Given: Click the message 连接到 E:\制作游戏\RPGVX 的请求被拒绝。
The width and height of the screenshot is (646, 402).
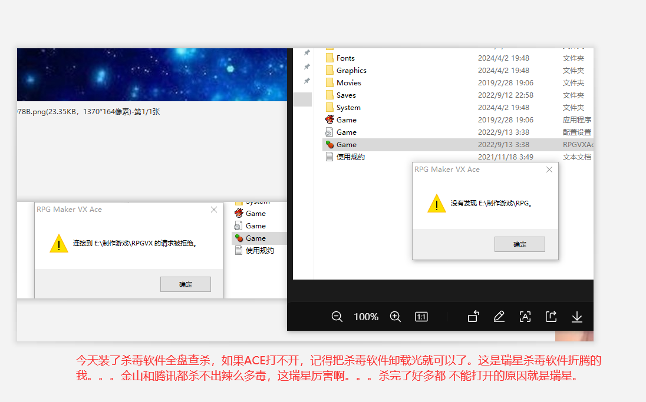Looking at the screenshot, I should (135, 243).
